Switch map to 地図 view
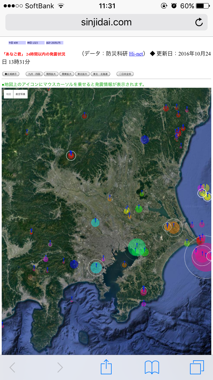 point(9,94)
